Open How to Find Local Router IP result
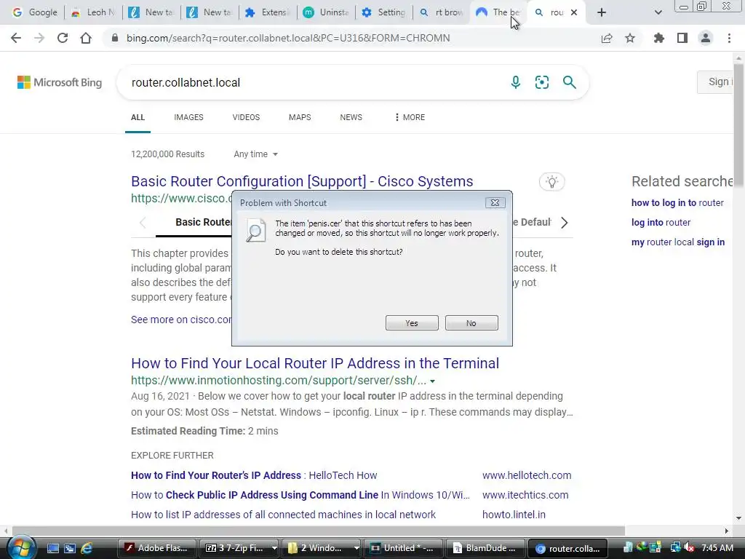The width and height of the screenshot is (745, 559). click(x=315, y=363)
